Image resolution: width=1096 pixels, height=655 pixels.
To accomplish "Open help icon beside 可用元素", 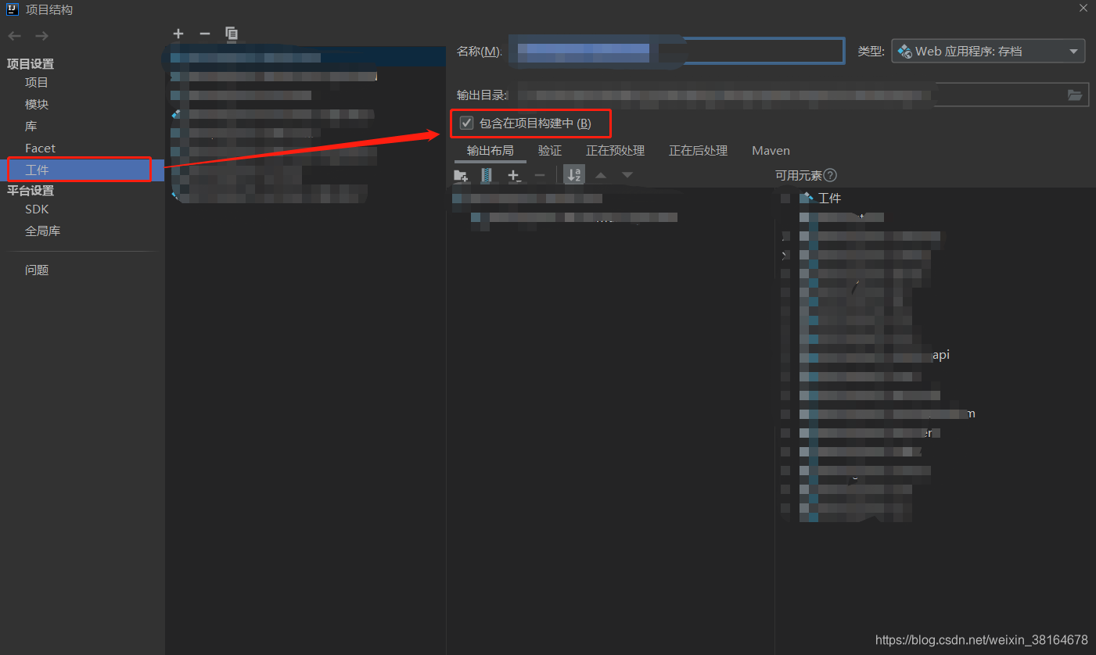I will click(x=830, y=175).
